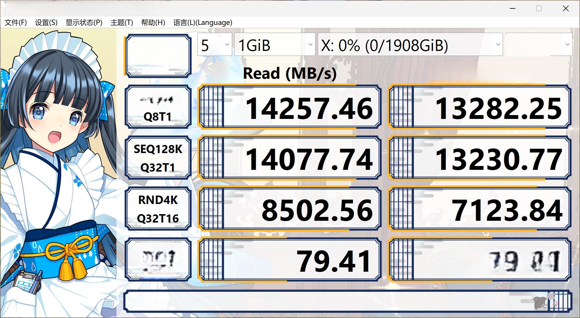Open the 设置(S) menu

(46, 23)
